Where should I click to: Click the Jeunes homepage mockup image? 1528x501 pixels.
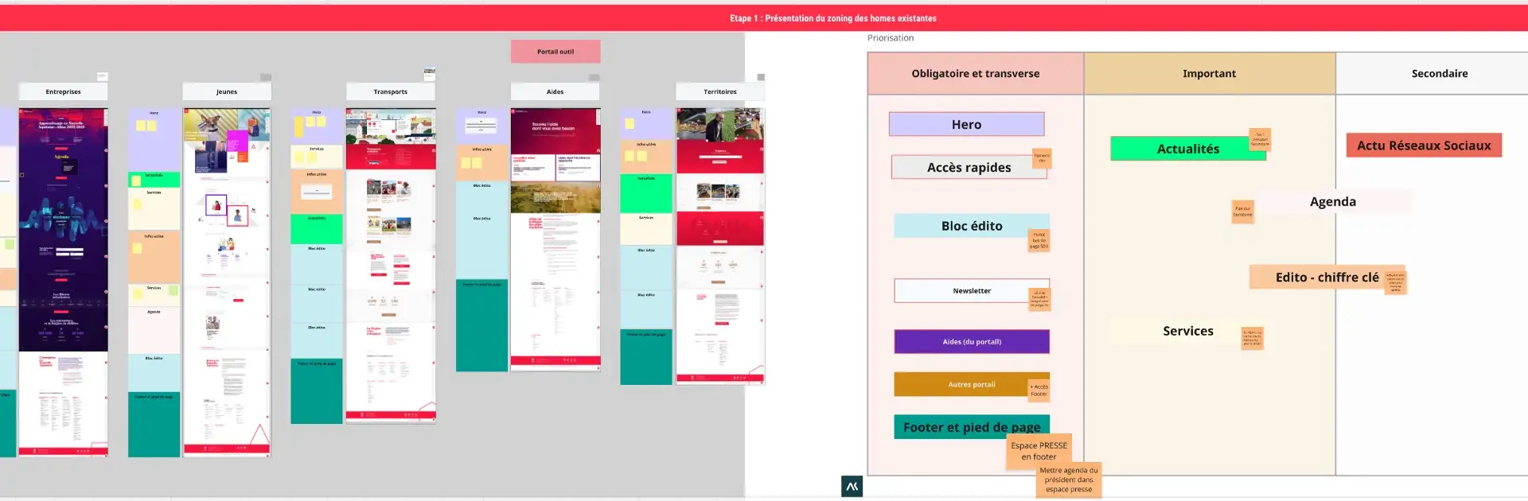tap(228, 282)
